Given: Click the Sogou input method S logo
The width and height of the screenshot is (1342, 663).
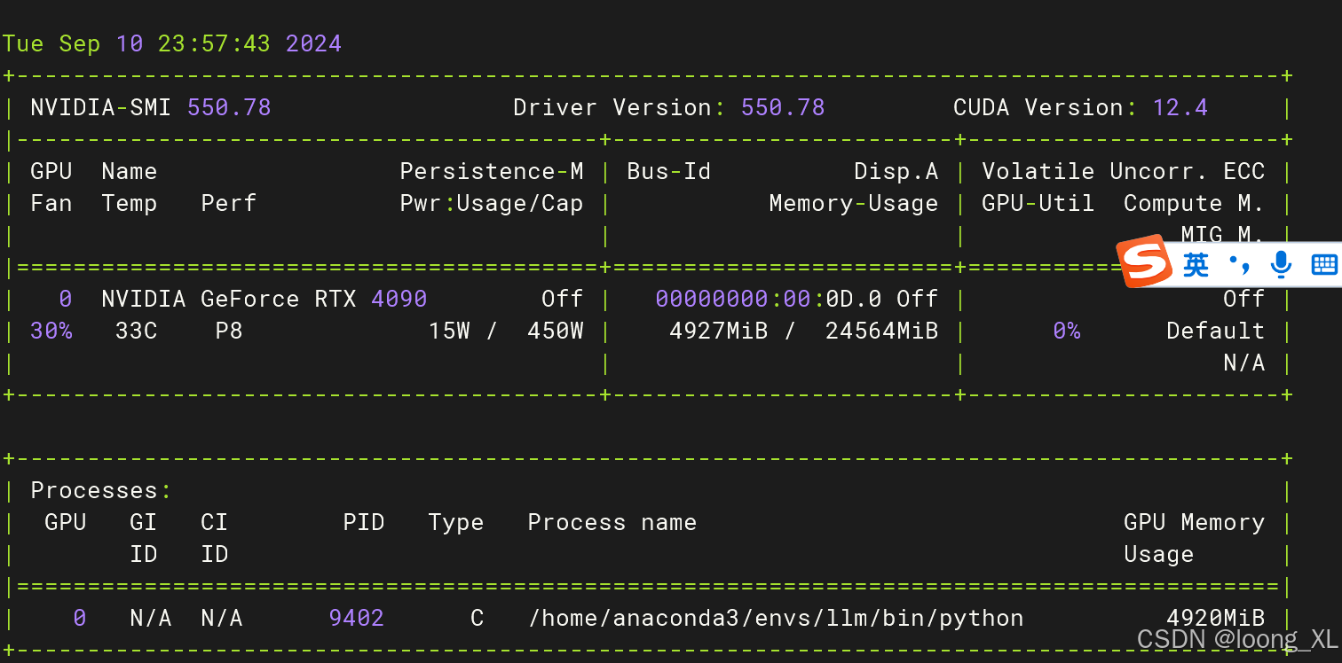Looking at the screenshot, I should [x=1143, y=261].
